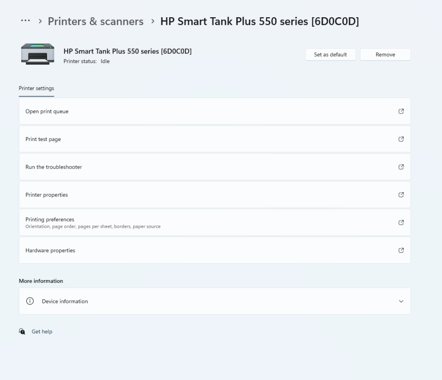Click the More information heading

(41, 281)
